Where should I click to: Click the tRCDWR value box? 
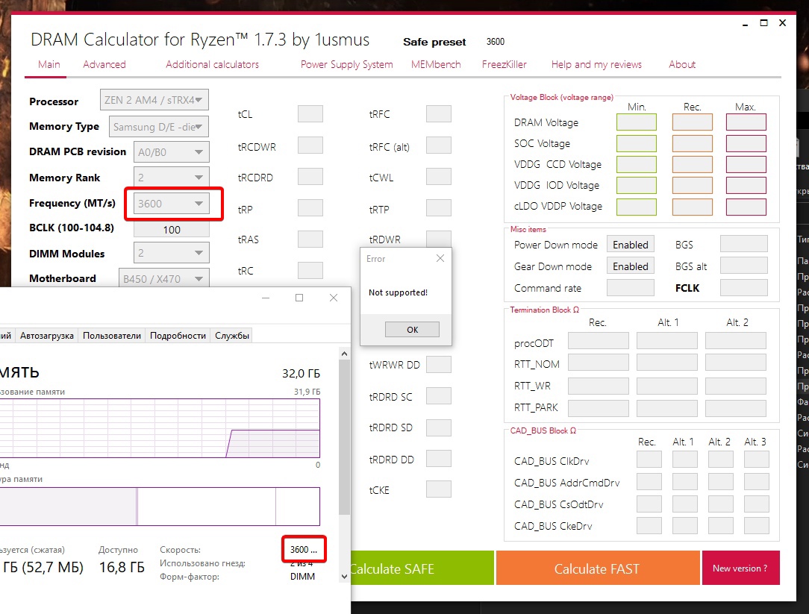310,145
